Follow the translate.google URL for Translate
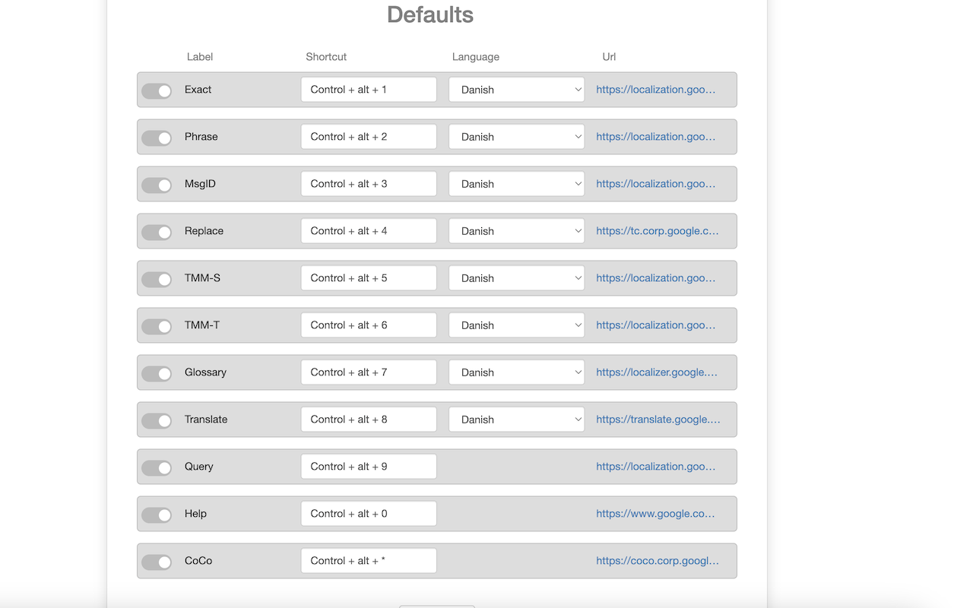 point(658,419)
